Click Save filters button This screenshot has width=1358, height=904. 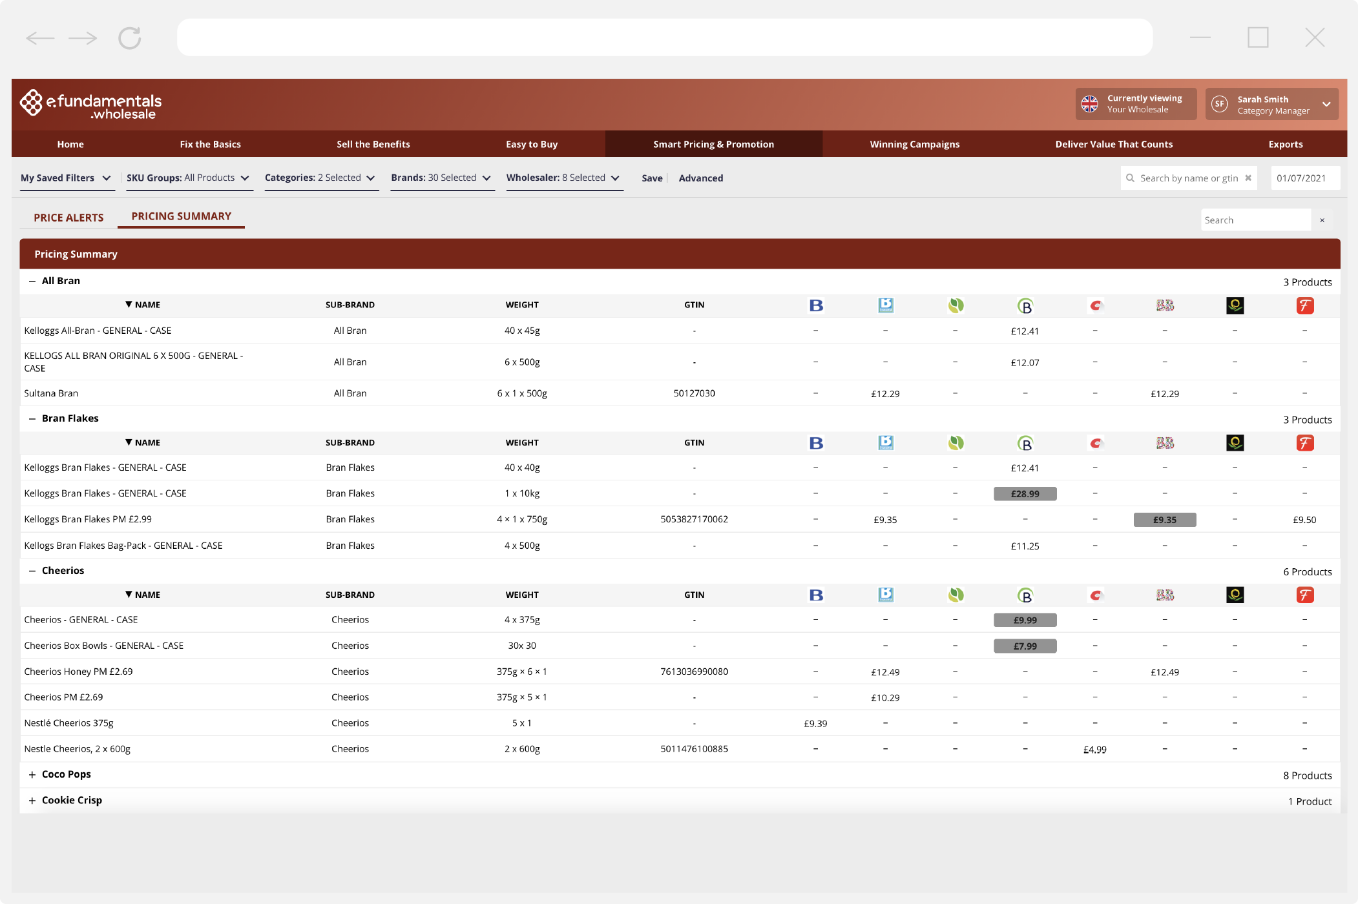[x=653, y=178]
